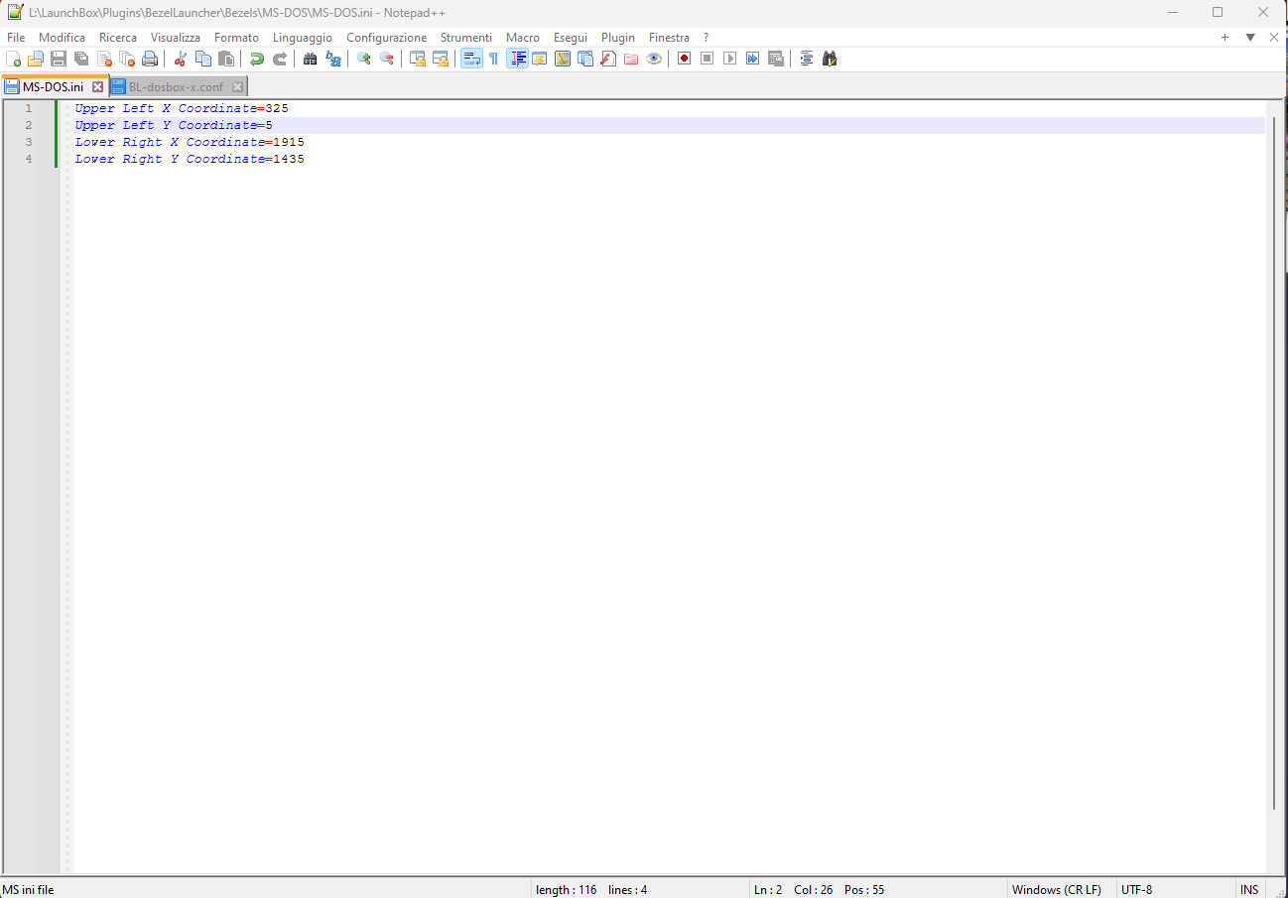This screenshot has height=898, width=1288.
Task: Open the document list dropdown arrow
Action: (1250, 38)
